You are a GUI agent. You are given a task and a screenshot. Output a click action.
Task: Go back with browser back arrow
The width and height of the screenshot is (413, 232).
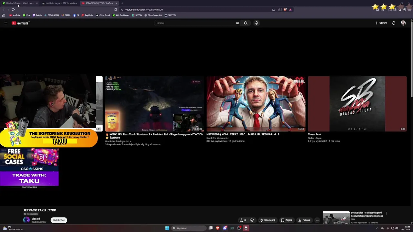pos(4,10)
